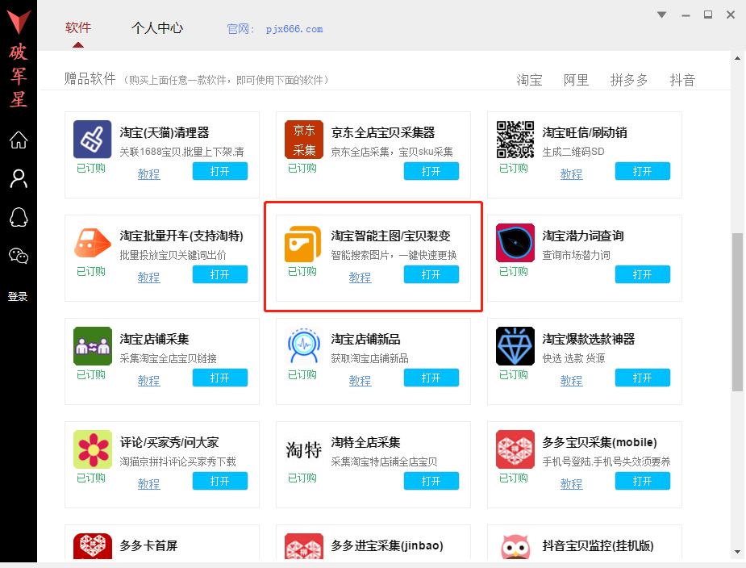View 教程 for 评论/买家秀/问大家
Viewport: 746px width, 568px height.
pyautogui.click(x=149, y=484)
